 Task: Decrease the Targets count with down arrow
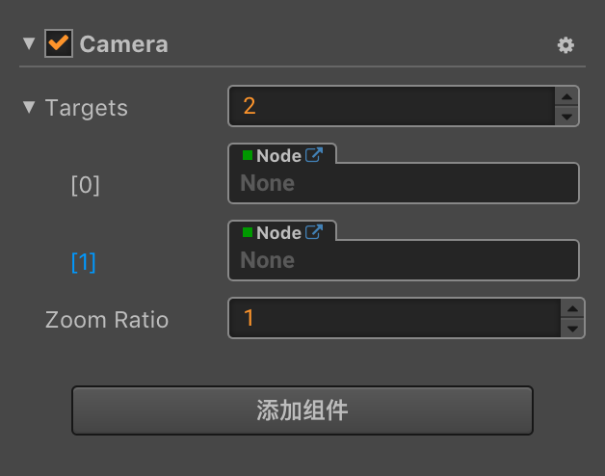tap(567, 117)
